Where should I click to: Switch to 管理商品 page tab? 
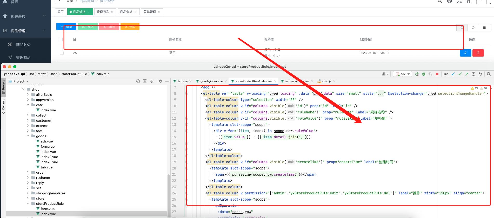[103, 12]
